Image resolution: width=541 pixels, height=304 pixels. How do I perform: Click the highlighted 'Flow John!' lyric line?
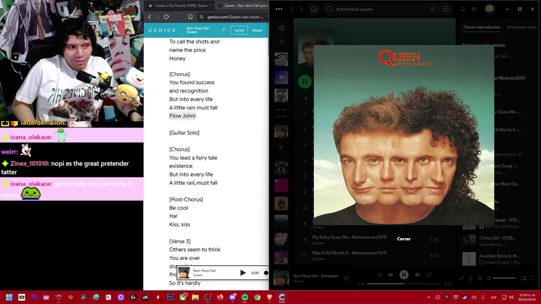(x=183, y=116)
